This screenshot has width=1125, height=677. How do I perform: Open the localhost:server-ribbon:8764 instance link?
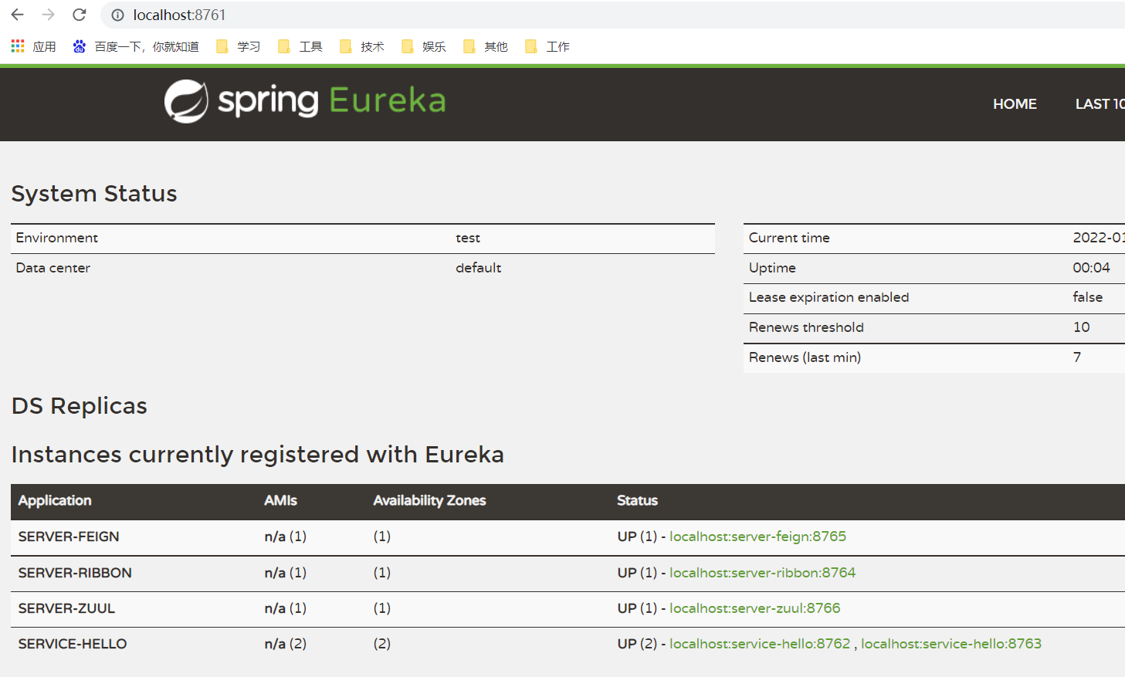coord(762,573)
